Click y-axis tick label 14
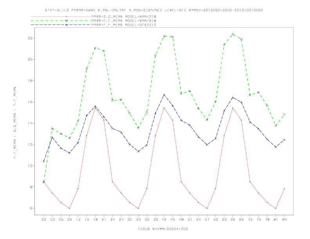 30,123
